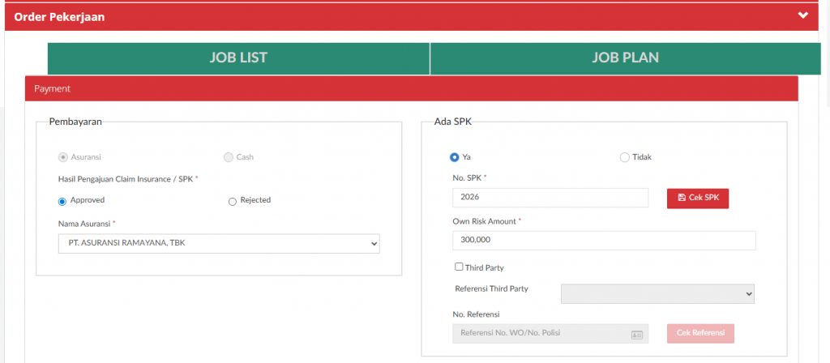This screenshot has height=363, width=830.
Task: Select the Rejected claim option
Action: 233,201
